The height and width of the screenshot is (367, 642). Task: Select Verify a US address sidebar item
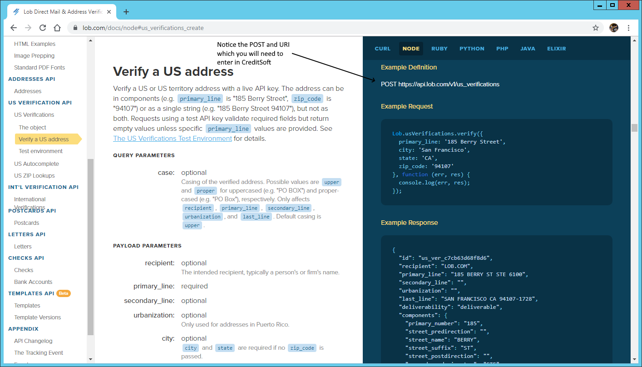(48, 139)
